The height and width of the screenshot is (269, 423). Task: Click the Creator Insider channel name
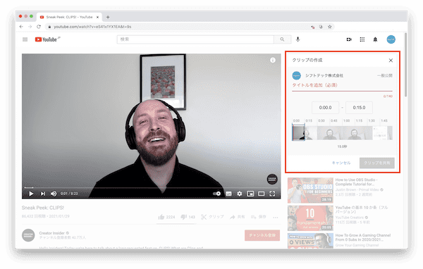(x=51, y=233)
